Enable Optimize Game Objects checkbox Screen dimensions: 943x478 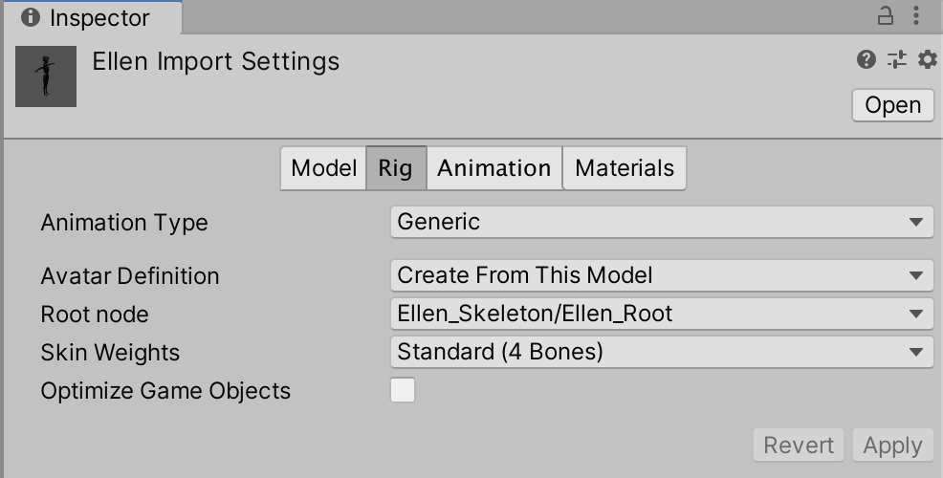[x=403, y=390]
